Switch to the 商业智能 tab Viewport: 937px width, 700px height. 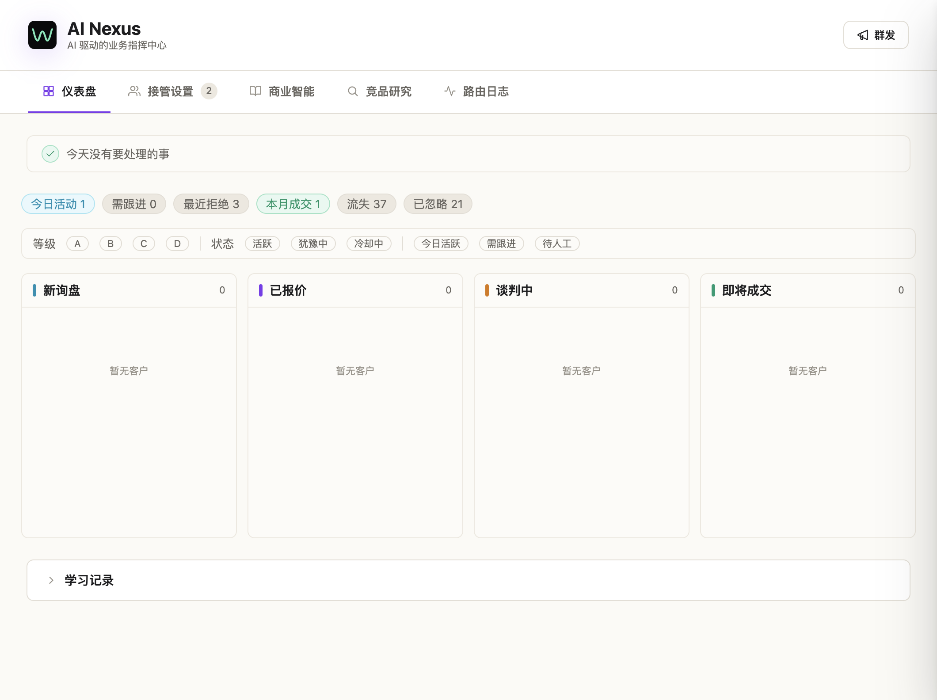click(x=282, y=91)
